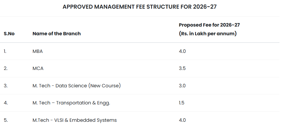Click the 1.5 fee for Transportation
The image size is (283, 131).
coord(182,103)
